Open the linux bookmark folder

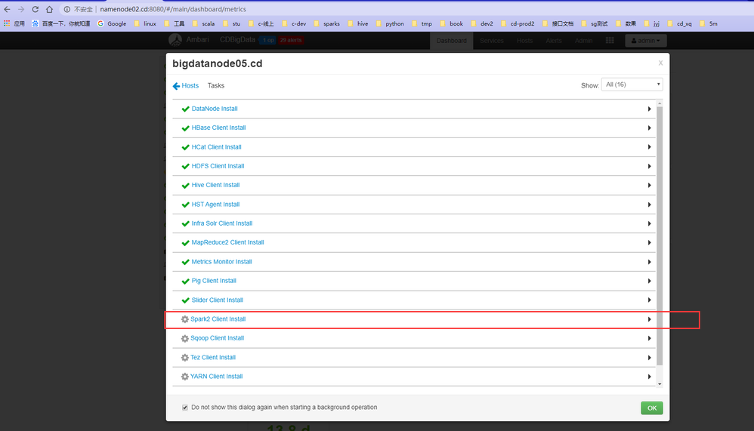pyautogui.click(x=145, y=23)
